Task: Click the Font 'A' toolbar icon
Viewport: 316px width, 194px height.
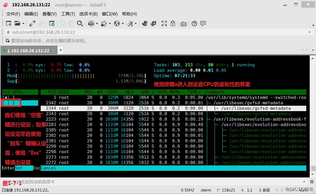Action: (130, 24)
